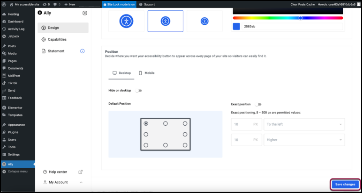This screenshot has width=362, height=193.
Task: Enable the Exact position toggle
Action: [258, 104]
